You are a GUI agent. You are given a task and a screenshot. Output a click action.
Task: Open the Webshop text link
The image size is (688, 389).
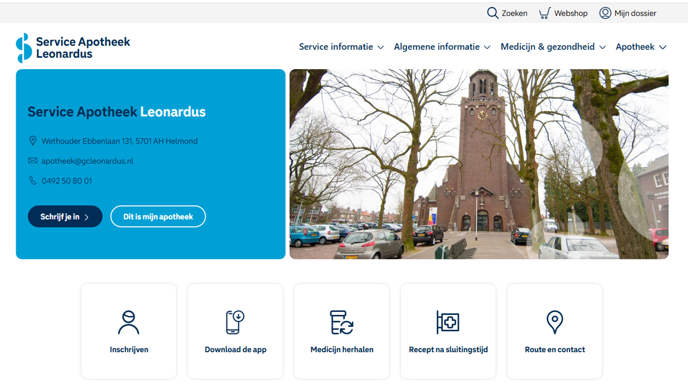[x=570, y=13]
